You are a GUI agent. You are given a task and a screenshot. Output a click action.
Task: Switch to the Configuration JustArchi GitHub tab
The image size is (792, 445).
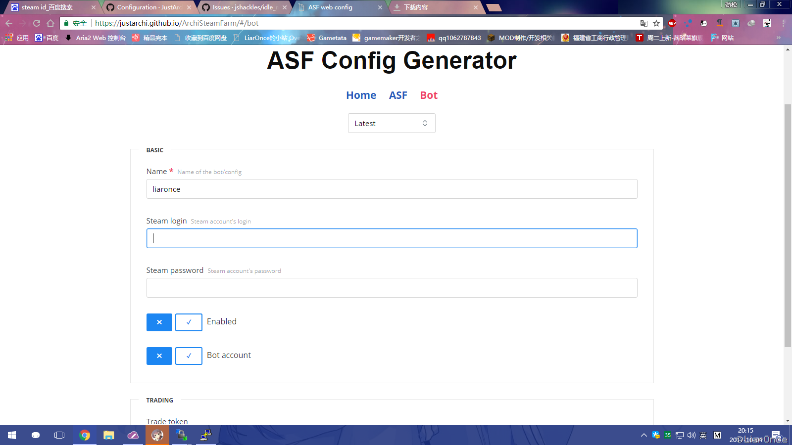pos(149,7)
